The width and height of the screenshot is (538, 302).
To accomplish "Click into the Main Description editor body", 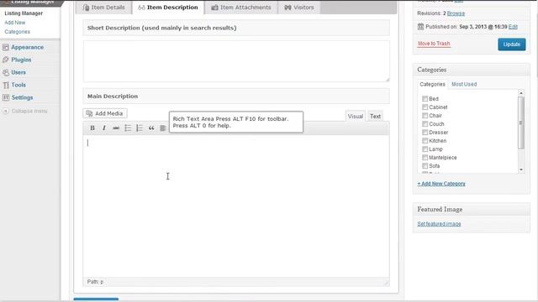I will [236, 206].
